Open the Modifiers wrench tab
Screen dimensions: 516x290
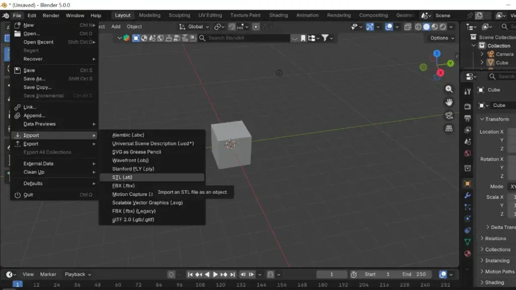point(467,196)
